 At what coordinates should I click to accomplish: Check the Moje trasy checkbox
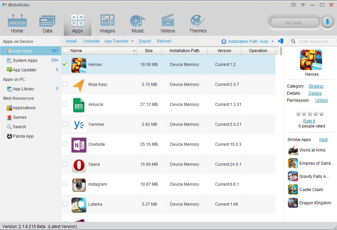pyautogui.click(x=65, y=84)
